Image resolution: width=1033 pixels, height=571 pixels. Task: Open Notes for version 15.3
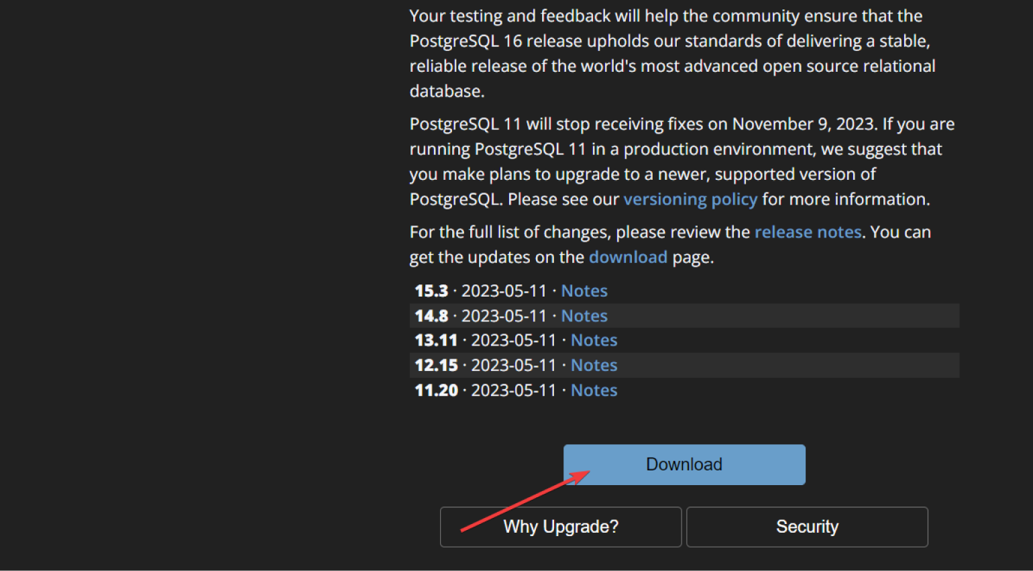584,291
